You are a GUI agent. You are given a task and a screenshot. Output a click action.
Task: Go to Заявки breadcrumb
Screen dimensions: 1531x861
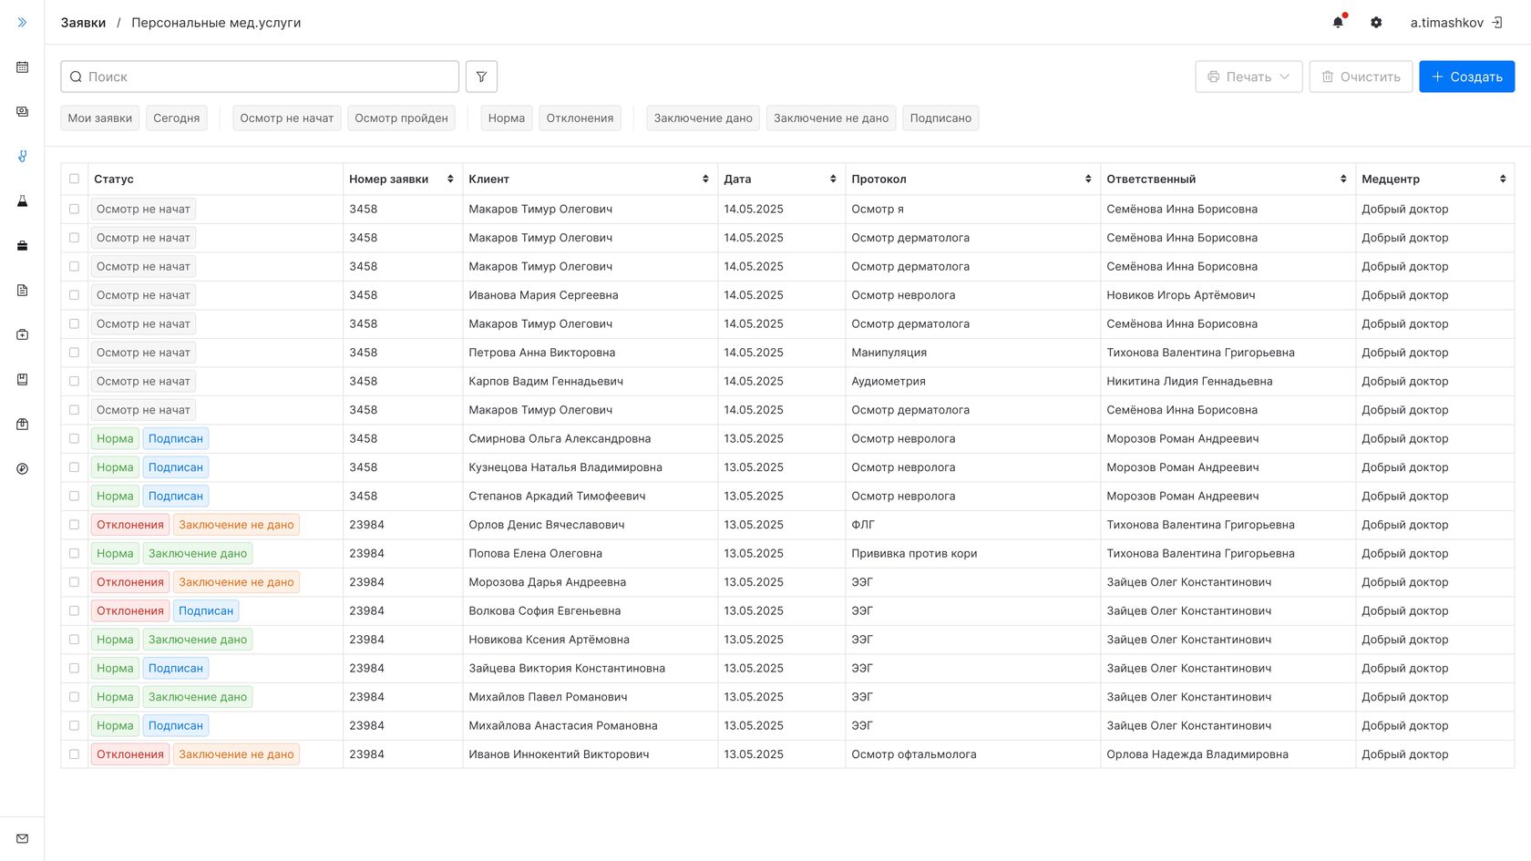83,23
